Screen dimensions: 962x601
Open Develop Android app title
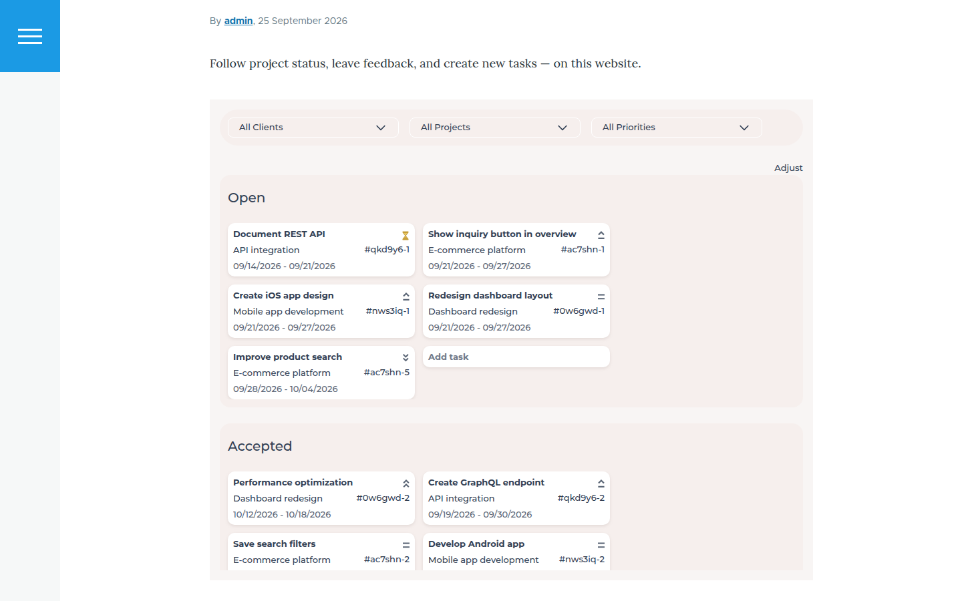click(476, 544)
